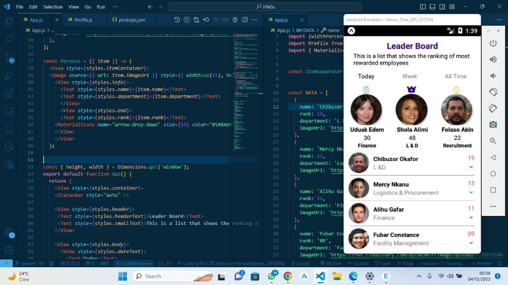Open the Run menu

101,7
